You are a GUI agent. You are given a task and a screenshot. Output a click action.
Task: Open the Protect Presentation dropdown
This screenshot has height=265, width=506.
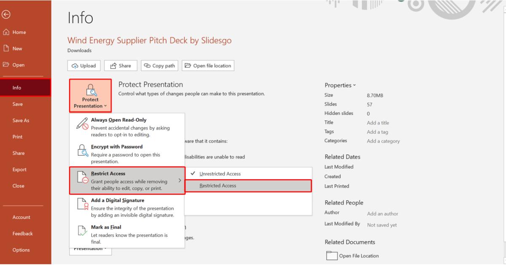(x=90, y=96)
